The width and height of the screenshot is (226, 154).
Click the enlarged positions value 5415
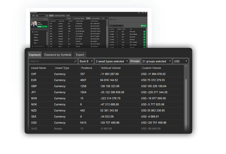click(83, 123)
